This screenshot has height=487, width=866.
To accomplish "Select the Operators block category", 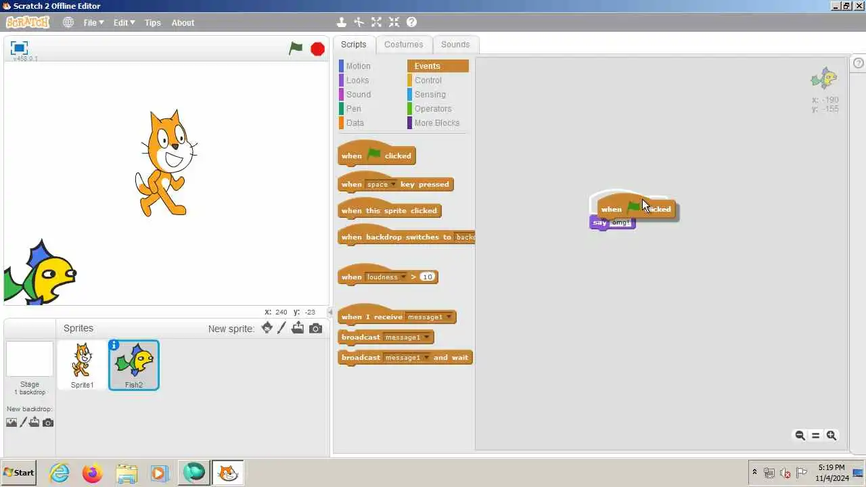I will coord(432,108).
